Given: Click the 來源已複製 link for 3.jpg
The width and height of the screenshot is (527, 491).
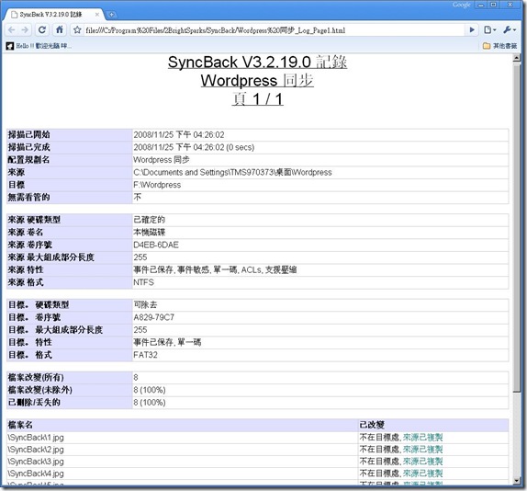Looking at the screenshot, I should pos(422,462).
